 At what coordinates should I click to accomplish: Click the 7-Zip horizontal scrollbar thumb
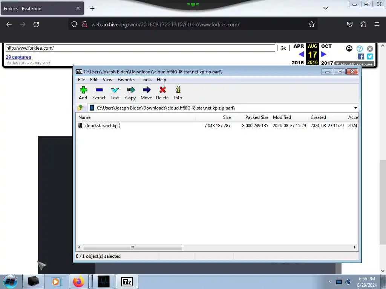(132, 247)
